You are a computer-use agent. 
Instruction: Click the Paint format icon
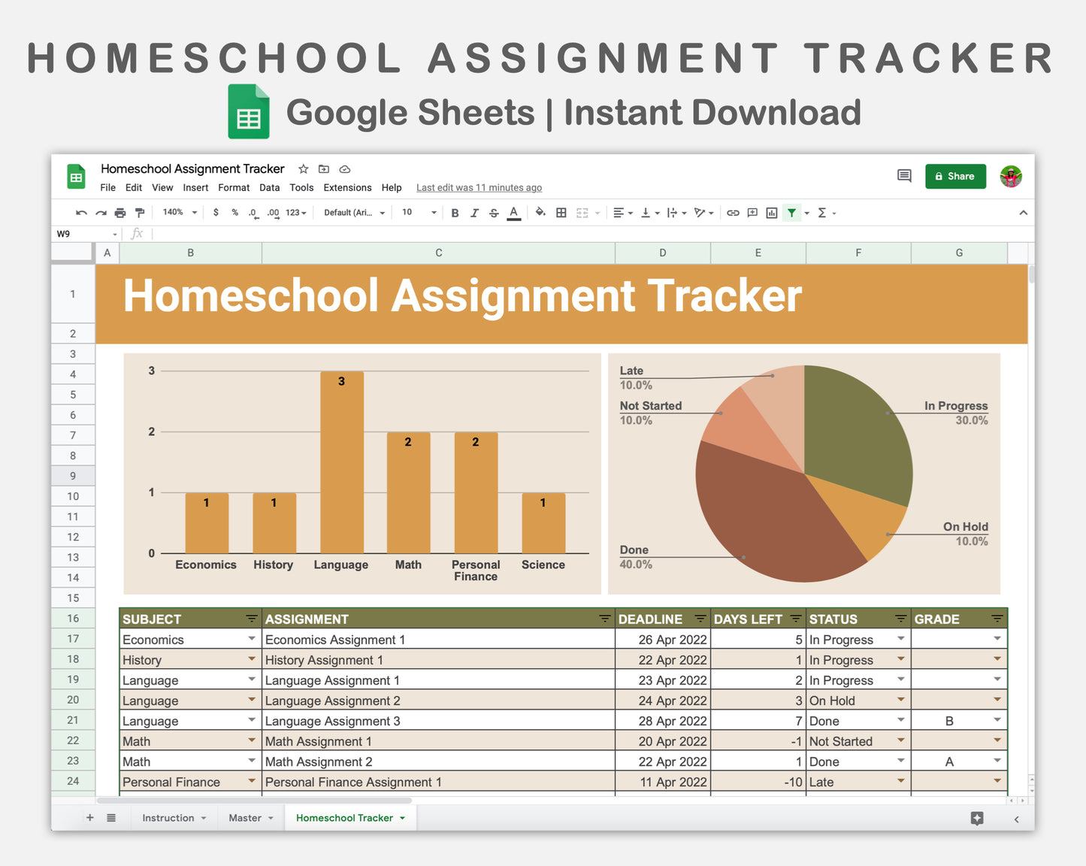[140, 213]
